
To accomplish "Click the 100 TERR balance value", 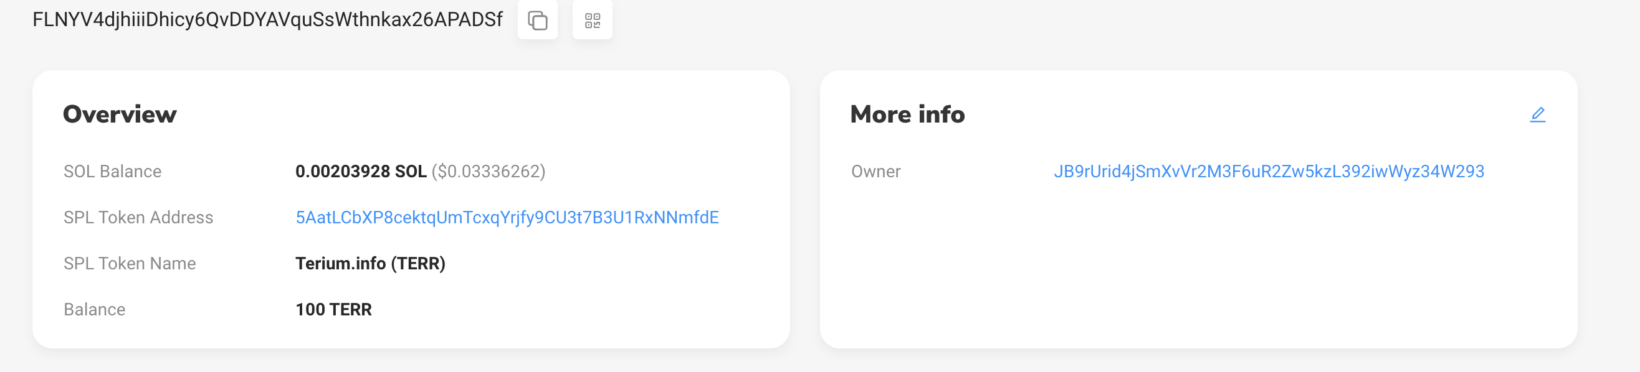I will click(333, 310).
